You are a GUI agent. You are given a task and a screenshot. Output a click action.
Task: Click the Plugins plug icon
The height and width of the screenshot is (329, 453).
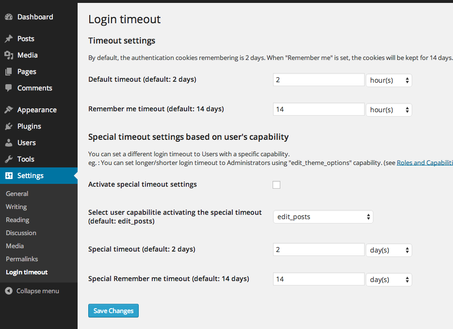tap(9, 126)
